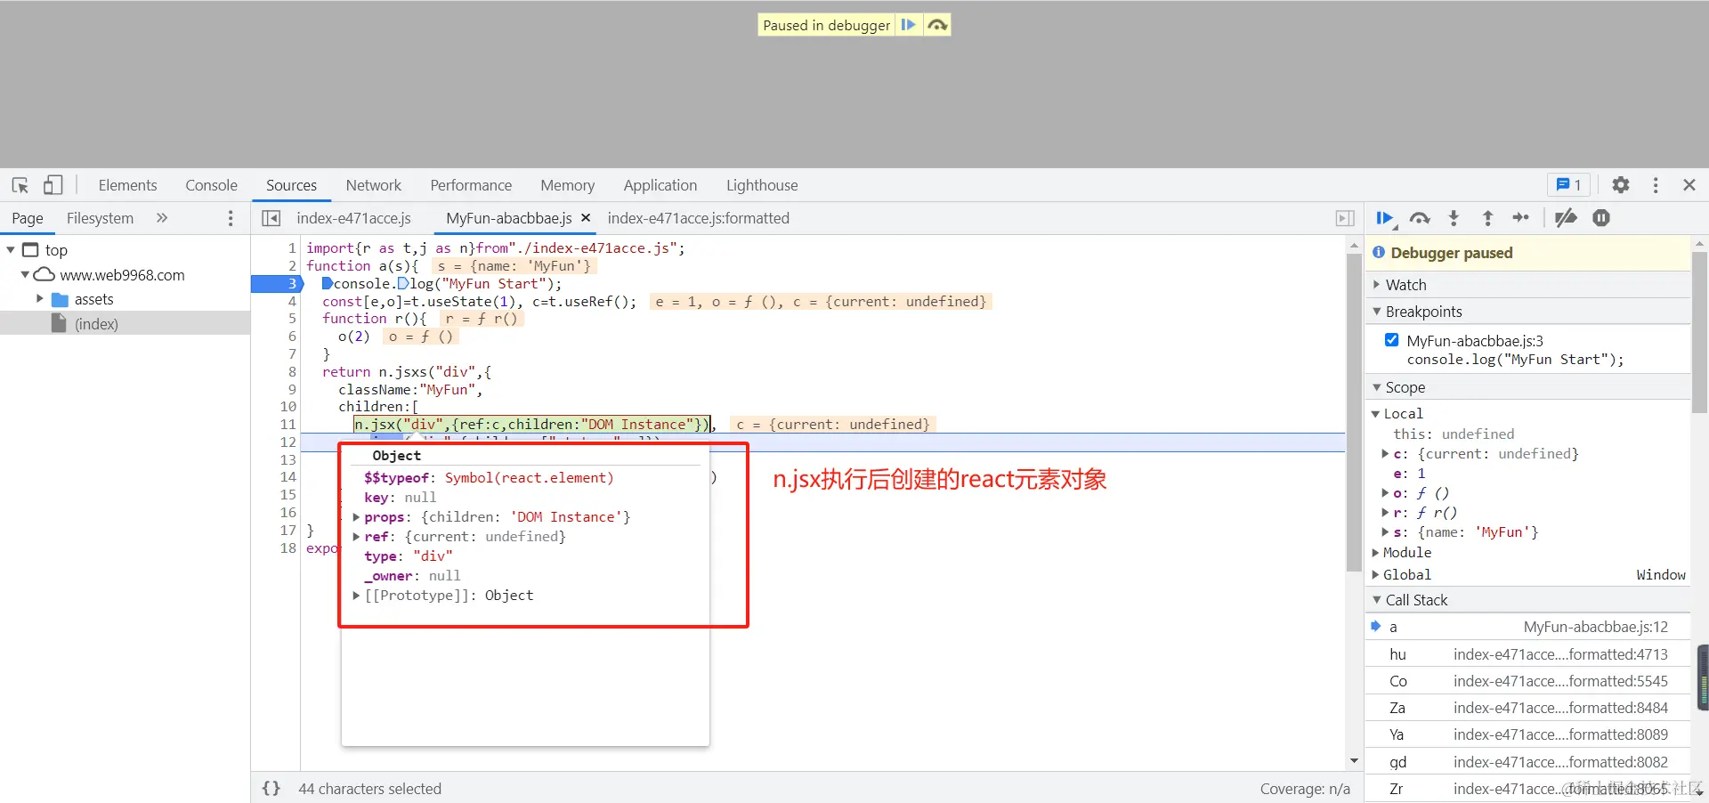This screenshot has height=803, width=1709.
Task: Step over via the Paused in debugger overlay
Action: (936, 25)
